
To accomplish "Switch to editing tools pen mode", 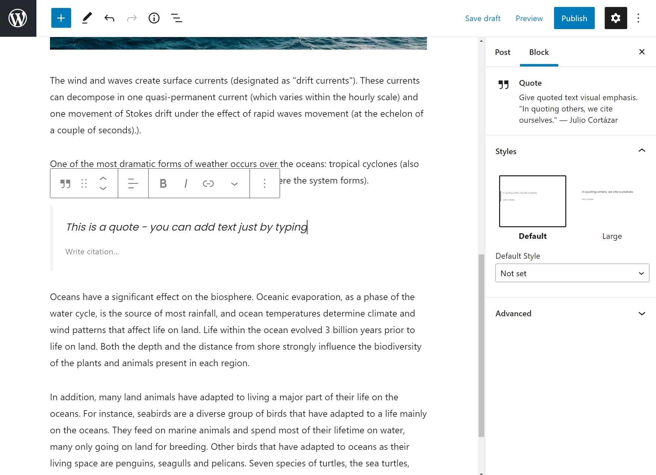I will pos(86,18).
